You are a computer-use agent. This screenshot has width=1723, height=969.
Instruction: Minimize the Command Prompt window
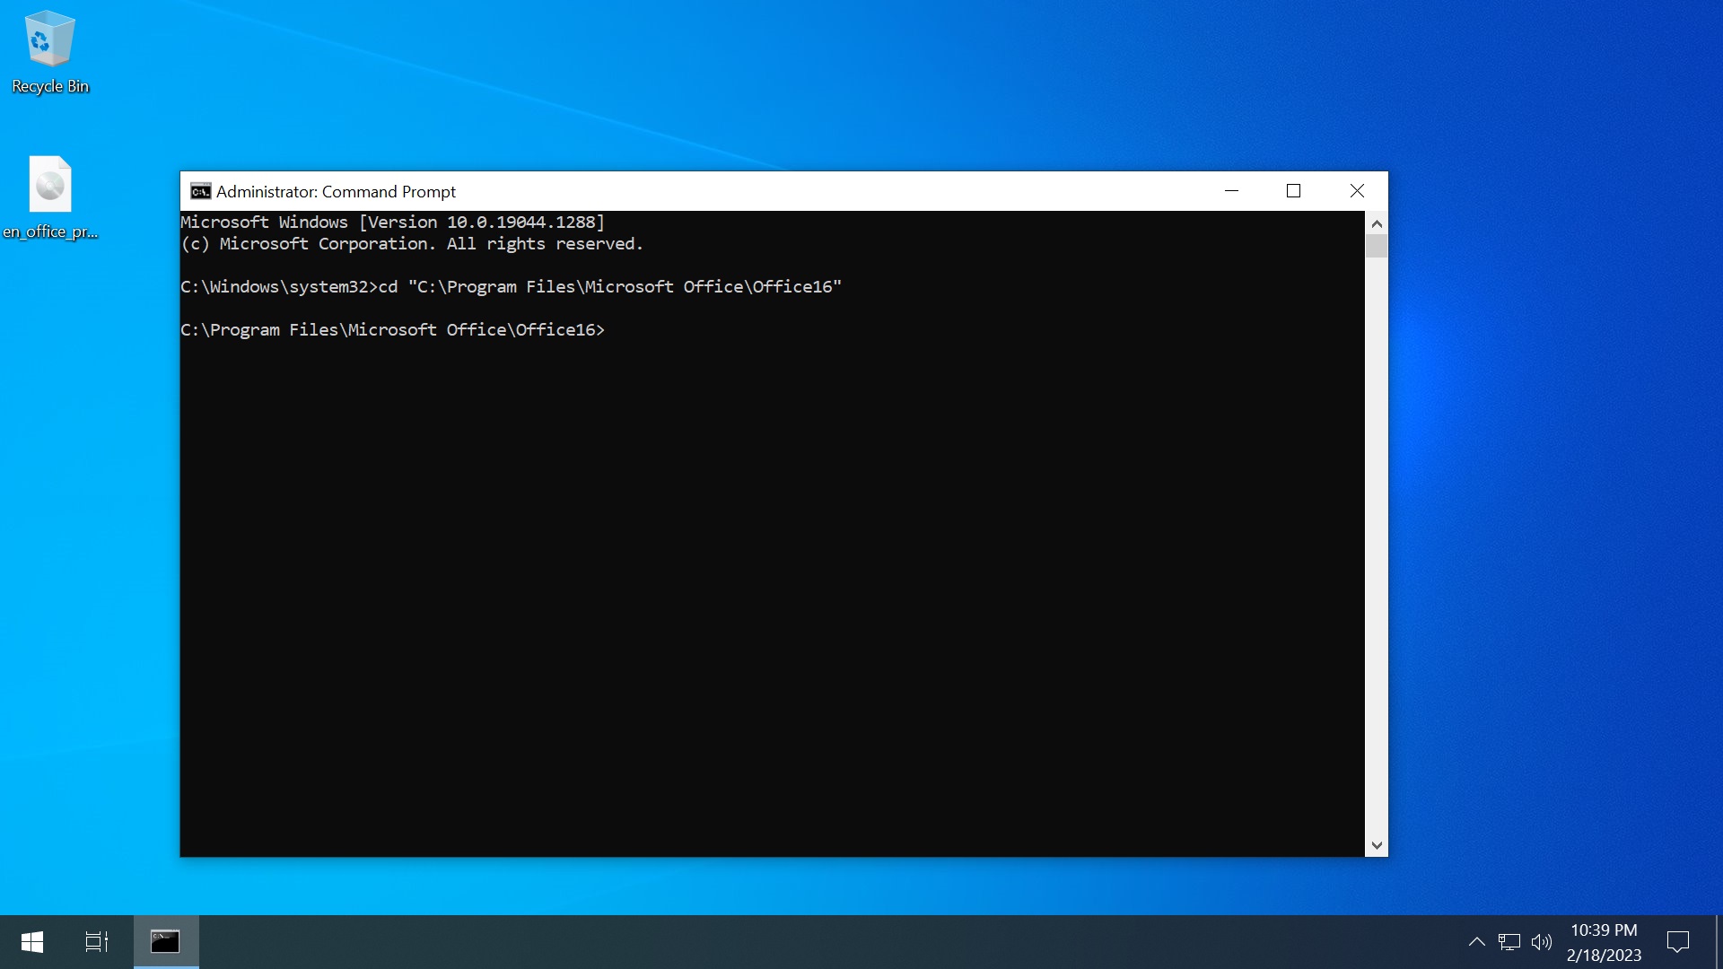click(1231, 191)
